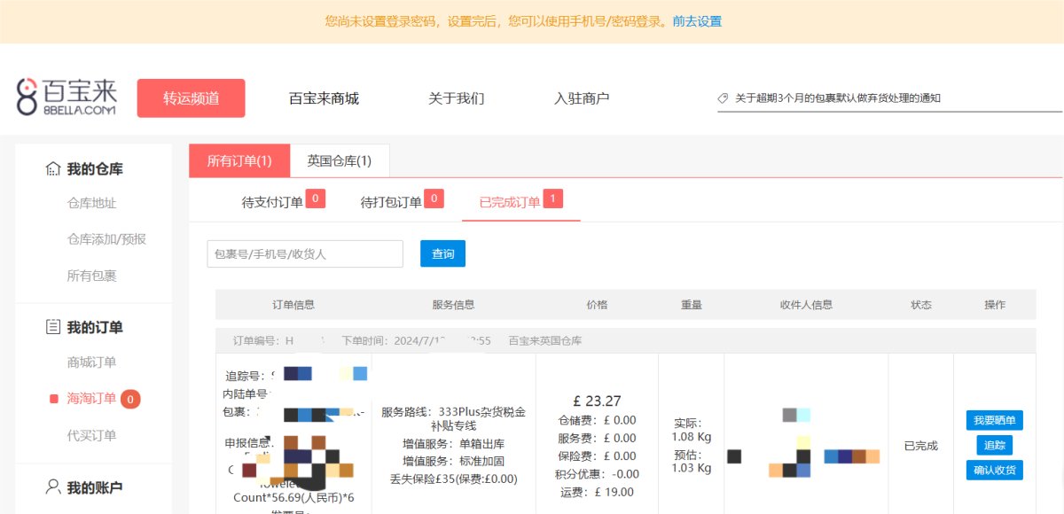This screenshot has height=514, width=1064.
Task: Select the 待打包订单 sub-tab
Action: [391, 202]
